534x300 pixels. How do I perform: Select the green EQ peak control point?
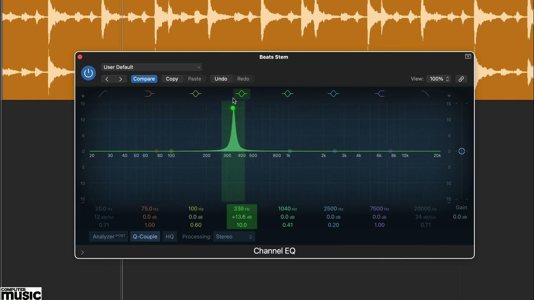pyautogui.click(x=233, y=108)
